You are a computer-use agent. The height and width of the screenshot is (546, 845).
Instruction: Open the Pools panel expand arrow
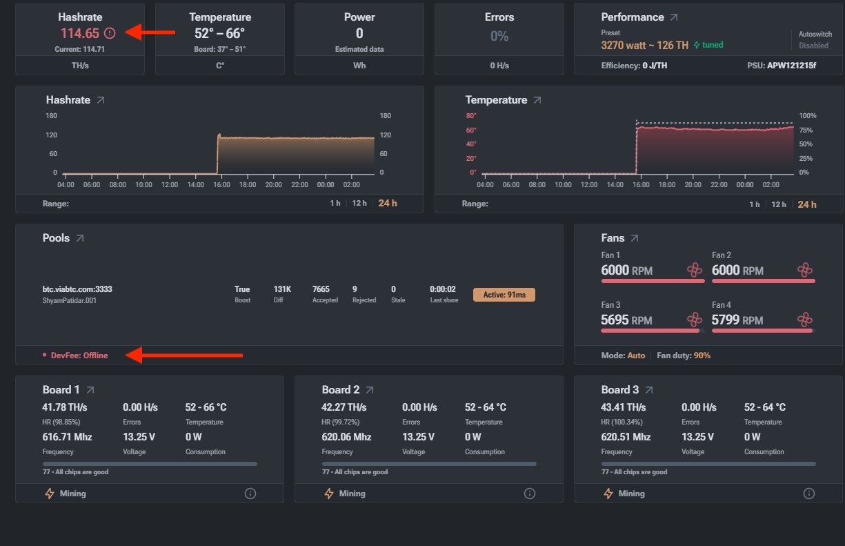80,238
